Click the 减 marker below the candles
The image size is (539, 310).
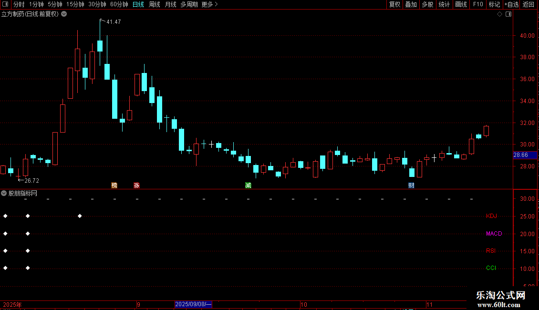[x=248, y=185]
